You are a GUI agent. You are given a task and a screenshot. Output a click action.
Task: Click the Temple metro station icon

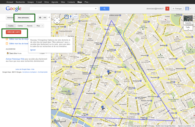coord(115,72)
